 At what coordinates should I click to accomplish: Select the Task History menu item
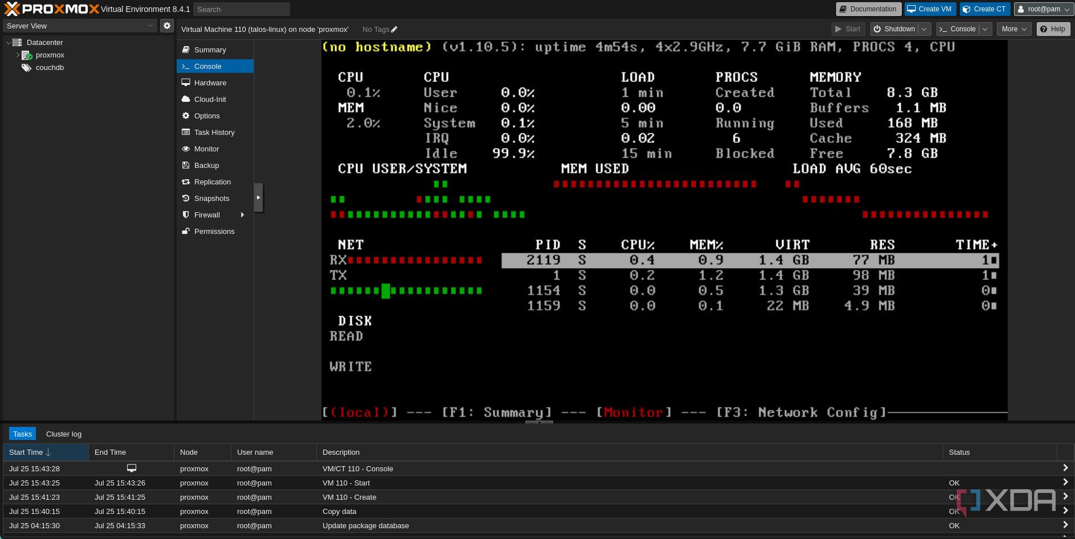pyautogui.click(x=214, y=133)
